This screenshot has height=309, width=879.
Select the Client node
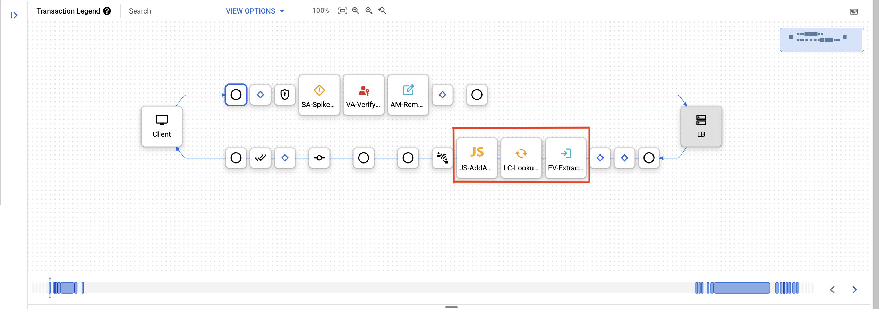162,126
